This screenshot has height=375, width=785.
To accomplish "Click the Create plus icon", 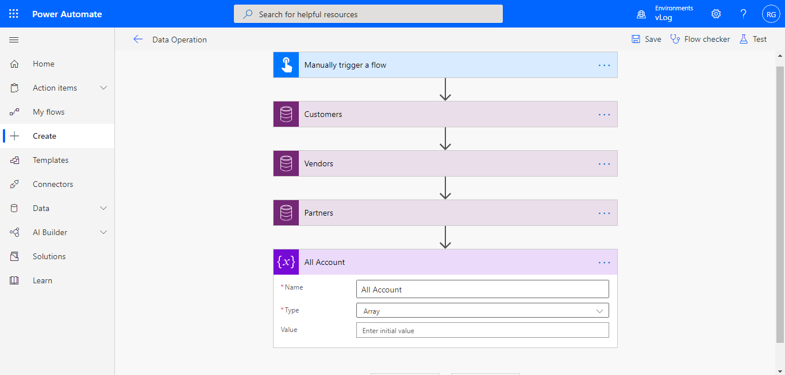I will [x=15, y=136].
